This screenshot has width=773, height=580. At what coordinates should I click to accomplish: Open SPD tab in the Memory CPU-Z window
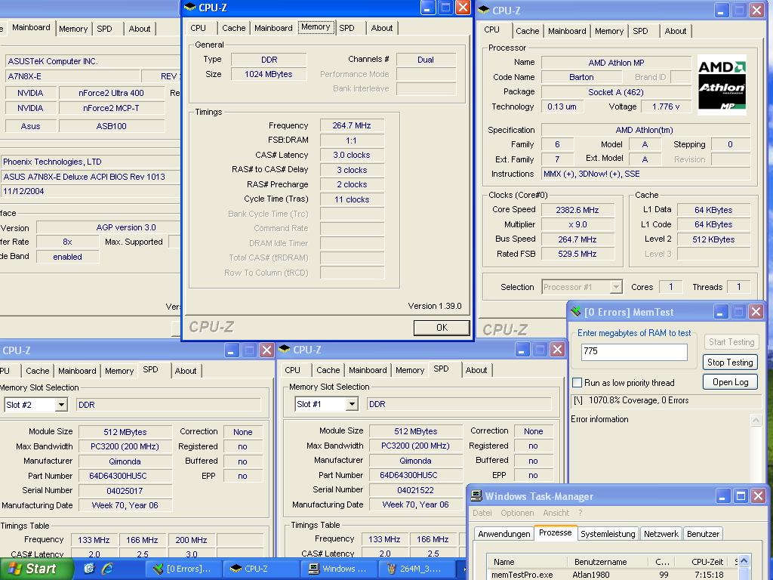[x=347, y=28]
